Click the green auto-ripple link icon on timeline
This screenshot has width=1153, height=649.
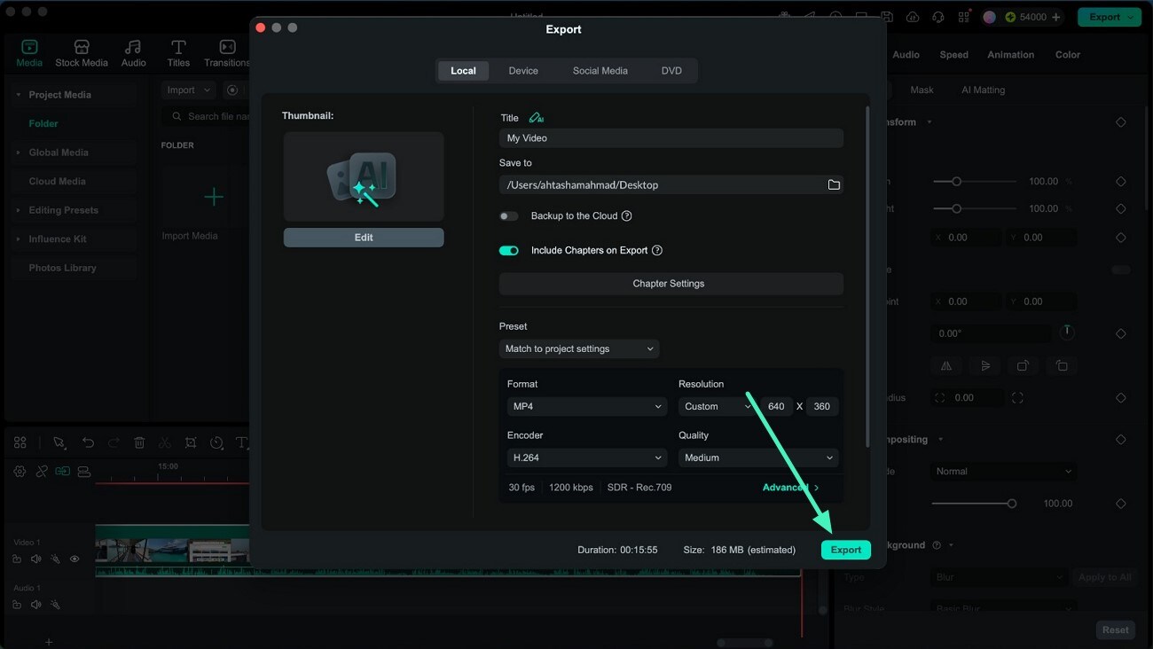tap(62, 472)
